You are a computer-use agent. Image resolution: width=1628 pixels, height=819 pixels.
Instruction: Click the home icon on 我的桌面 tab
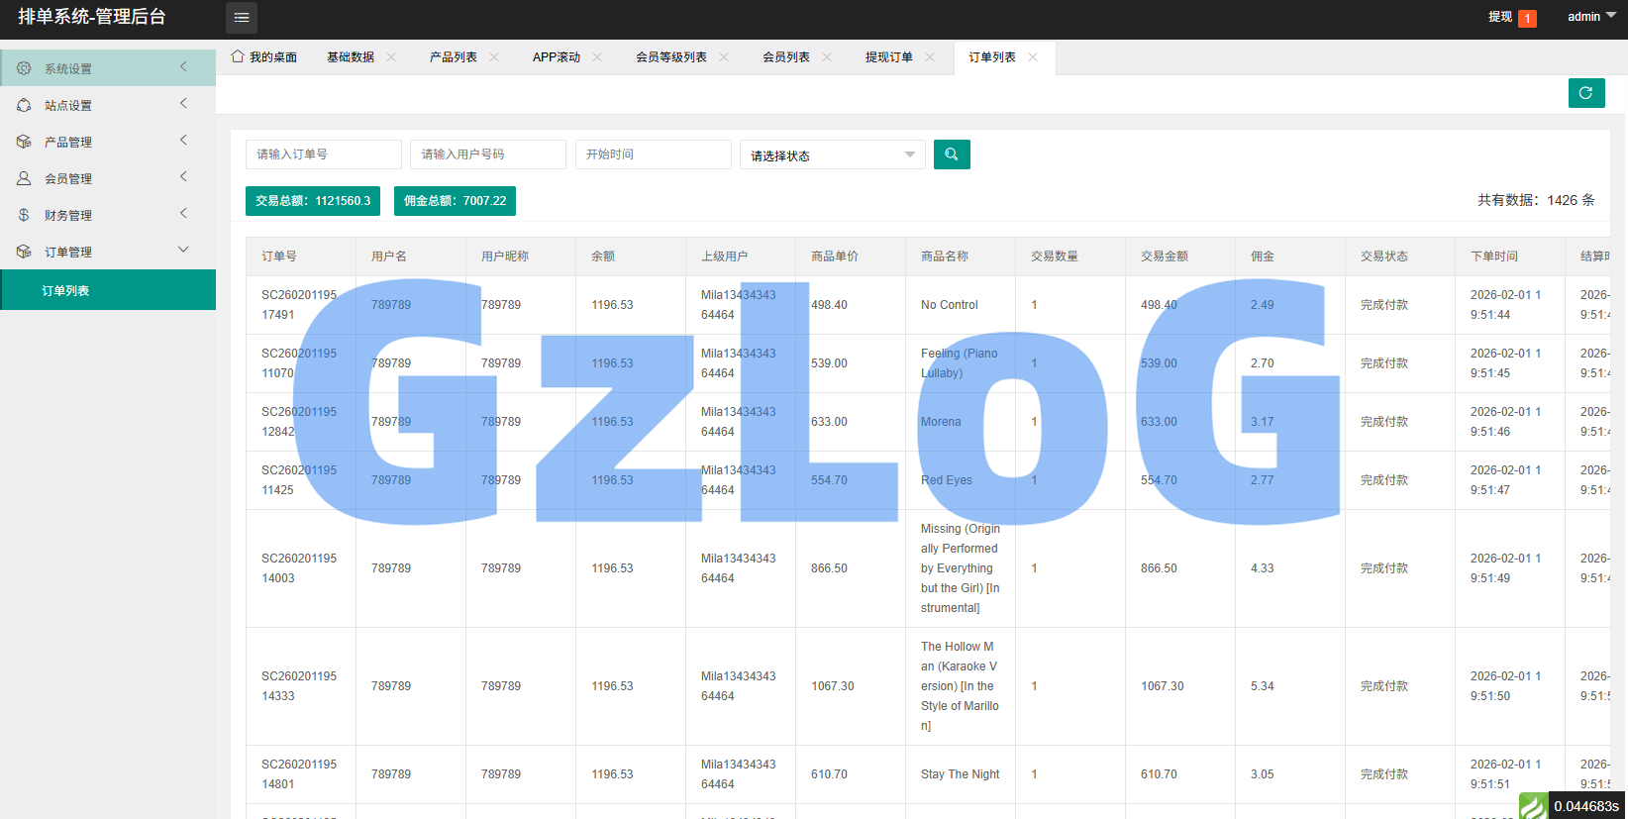(x=238, y=56)
